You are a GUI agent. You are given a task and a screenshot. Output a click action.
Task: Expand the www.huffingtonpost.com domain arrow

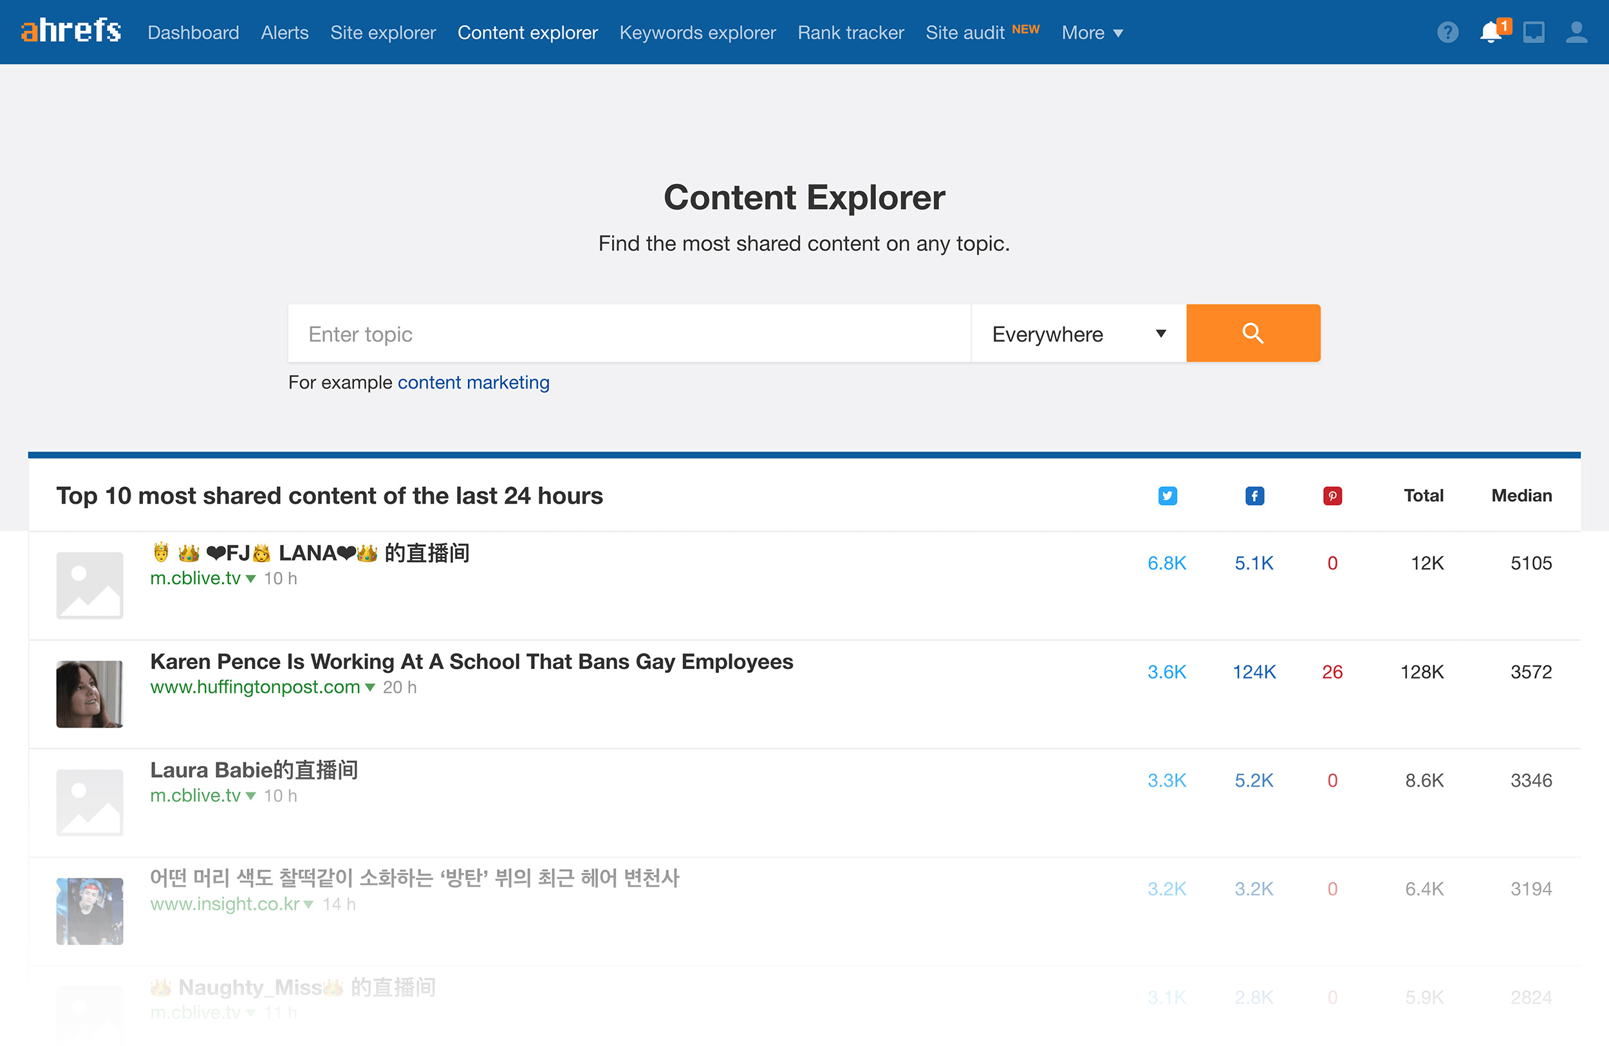point(370,688)
